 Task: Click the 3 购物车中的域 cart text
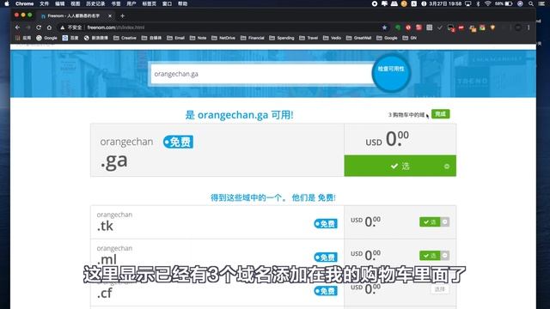click(406, 114)
